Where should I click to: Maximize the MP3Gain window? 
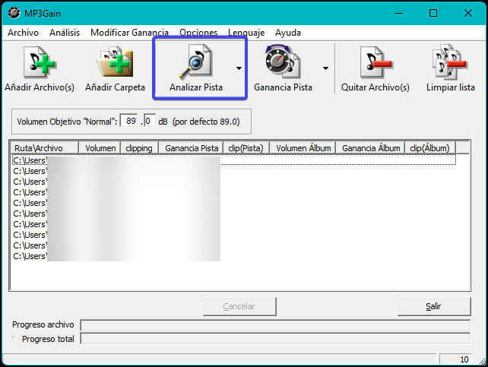point(433,13)
